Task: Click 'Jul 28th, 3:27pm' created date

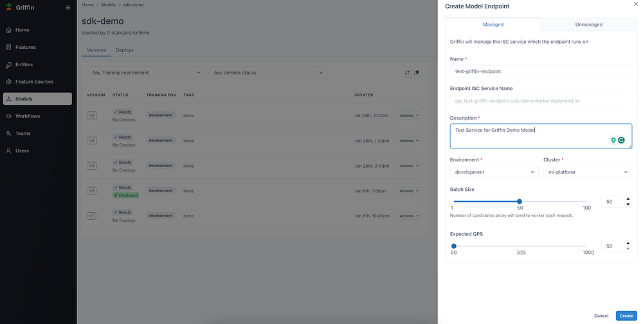Action: click(x=371, y=116)
